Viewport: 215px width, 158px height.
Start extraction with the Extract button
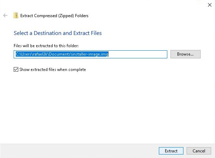(x=171, y=151)
